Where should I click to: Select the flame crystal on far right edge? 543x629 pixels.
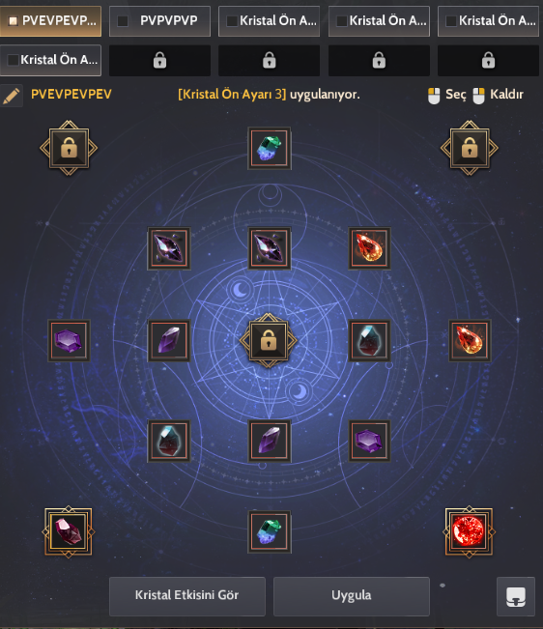point(470,340)
